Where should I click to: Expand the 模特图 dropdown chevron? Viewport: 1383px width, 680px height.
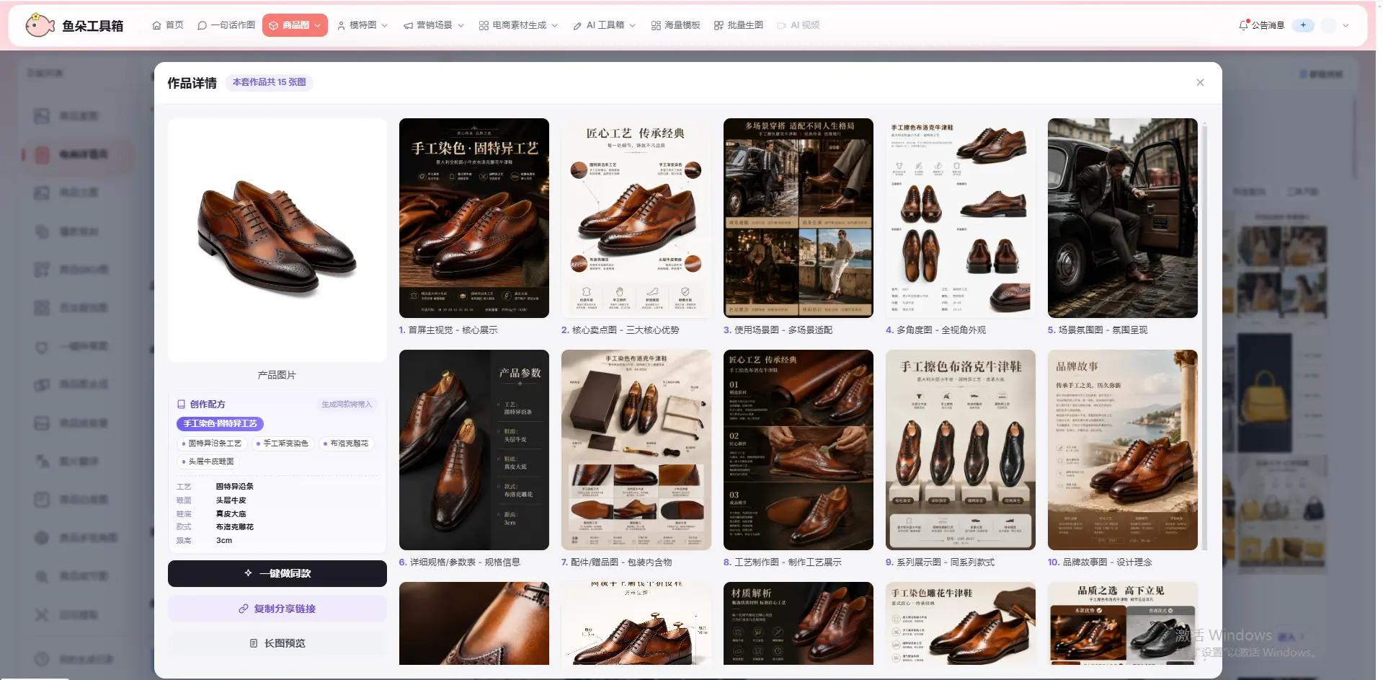coord(385,25)
